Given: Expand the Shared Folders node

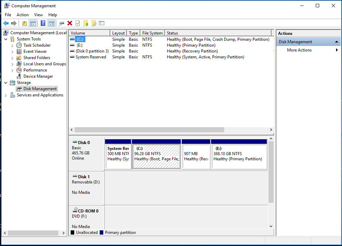Looking at the screenshot, I should (x=12, y=58).
